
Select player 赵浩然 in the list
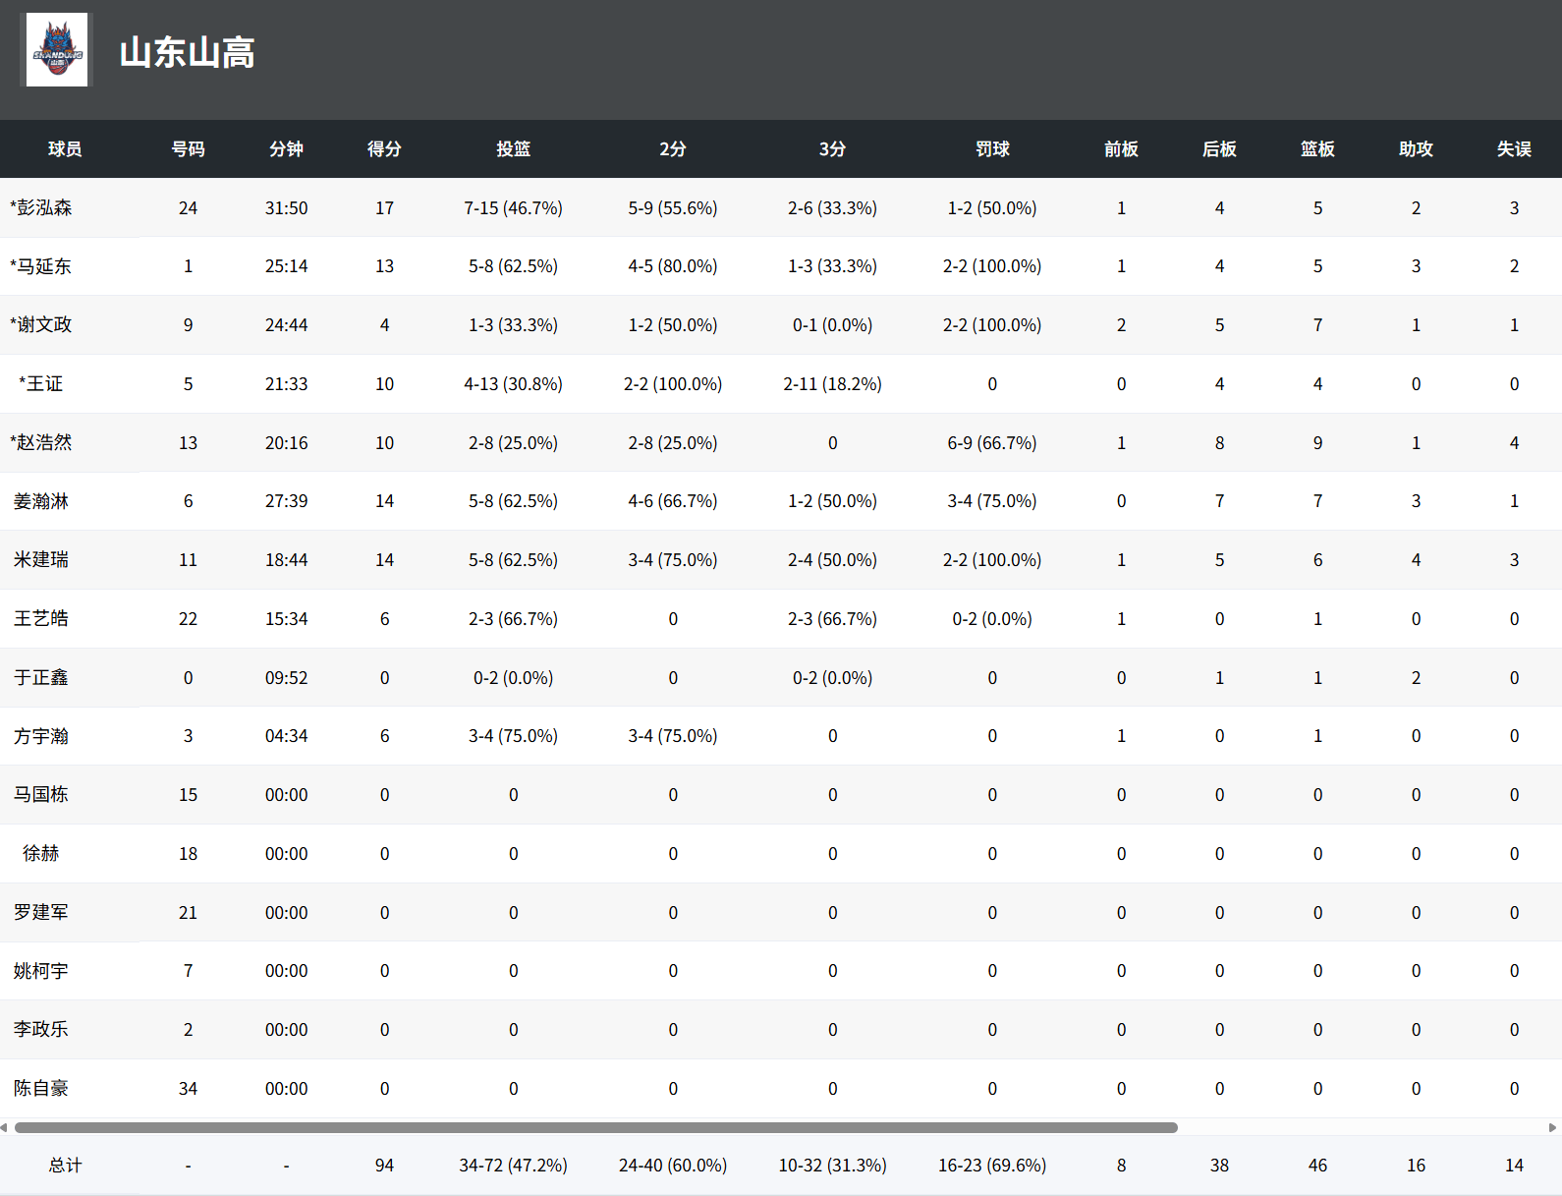[x=43, y=443]
